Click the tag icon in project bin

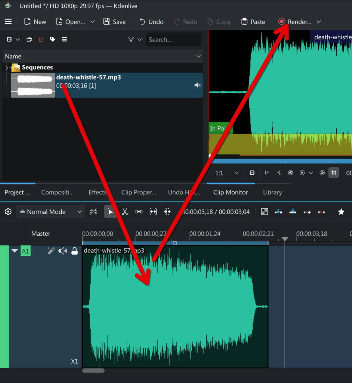[53, 39]
